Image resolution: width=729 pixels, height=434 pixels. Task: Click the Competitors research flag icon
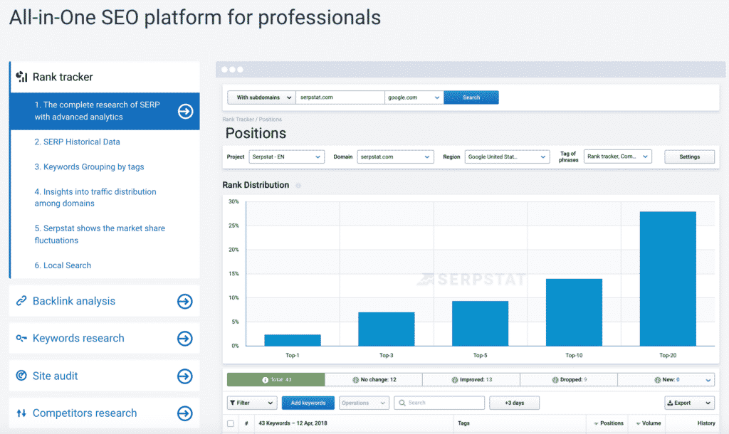[x=21, y=413]
